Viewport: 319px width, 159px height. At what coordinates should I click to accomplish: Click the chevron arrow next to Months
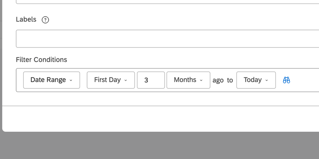coord(201,80)
